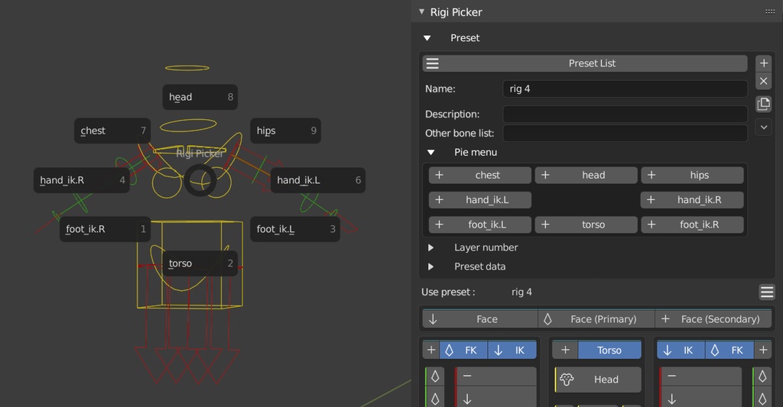Click the Name field containing rig 4

click(x=625, y=89)
